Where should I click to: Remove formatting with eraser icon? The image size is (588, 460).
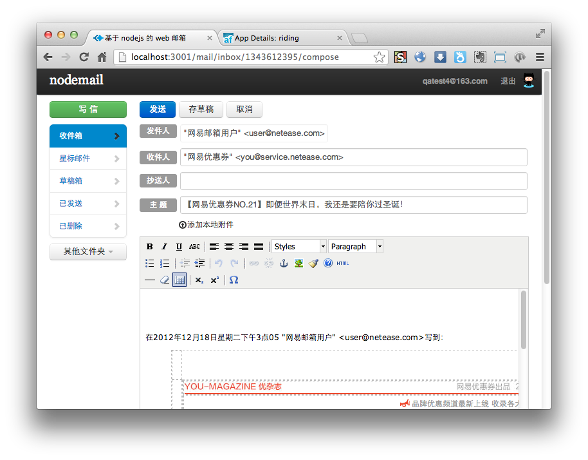click(x=165, y=280)
